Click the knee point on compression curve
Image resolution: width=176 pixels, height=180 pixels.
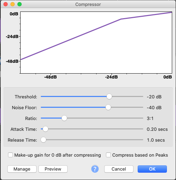pos(121,19)
